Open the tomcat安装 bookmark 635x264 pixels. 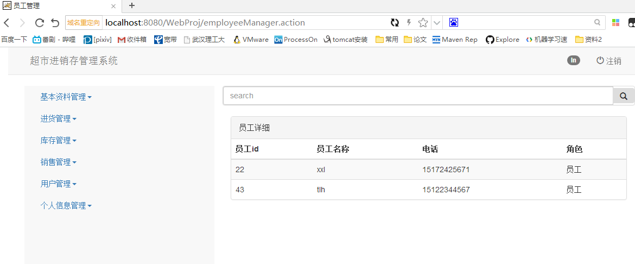click(345, 39)
